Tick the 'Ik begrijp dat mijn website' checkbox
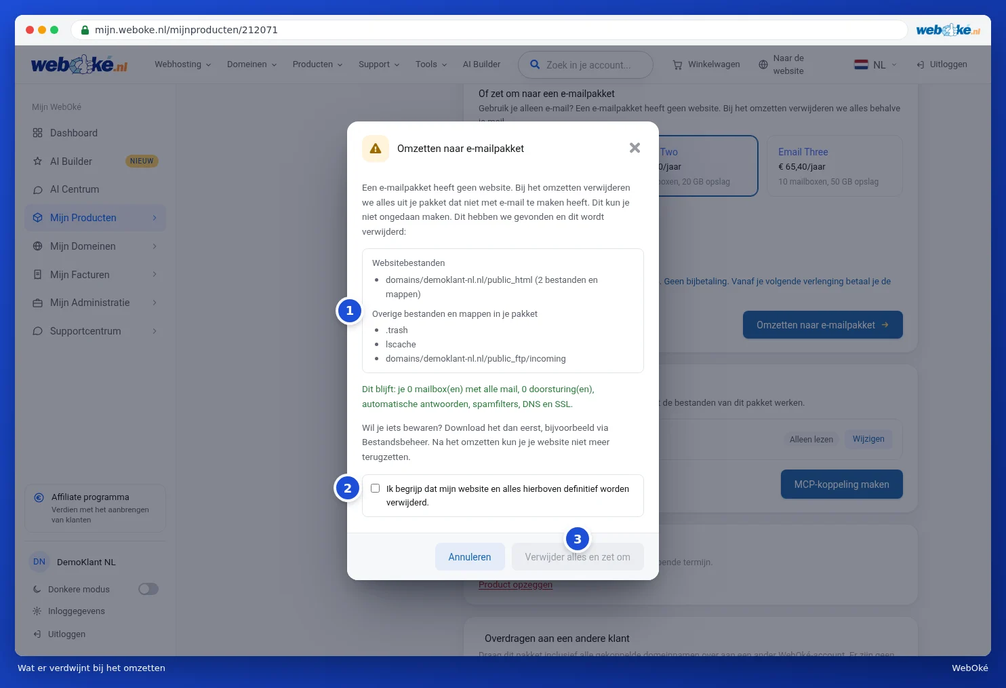The width and height of the screenshot is (1006, 688). (x=375, y=489)
